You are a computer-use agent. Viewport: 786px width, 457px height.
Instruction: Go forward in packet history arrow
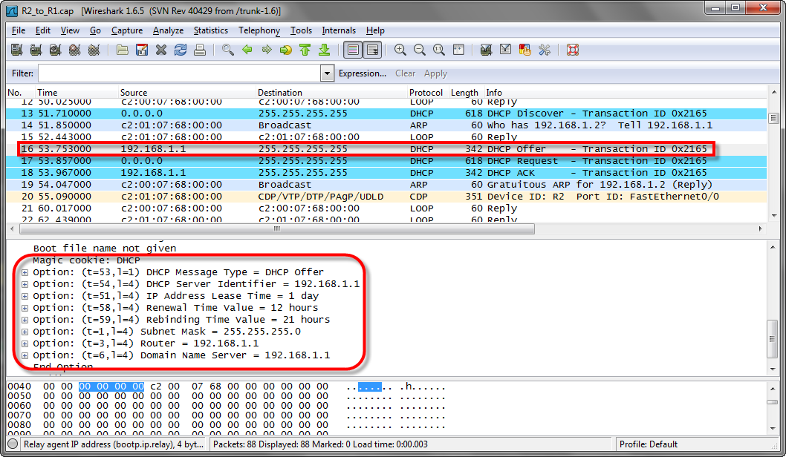point(267,50)
